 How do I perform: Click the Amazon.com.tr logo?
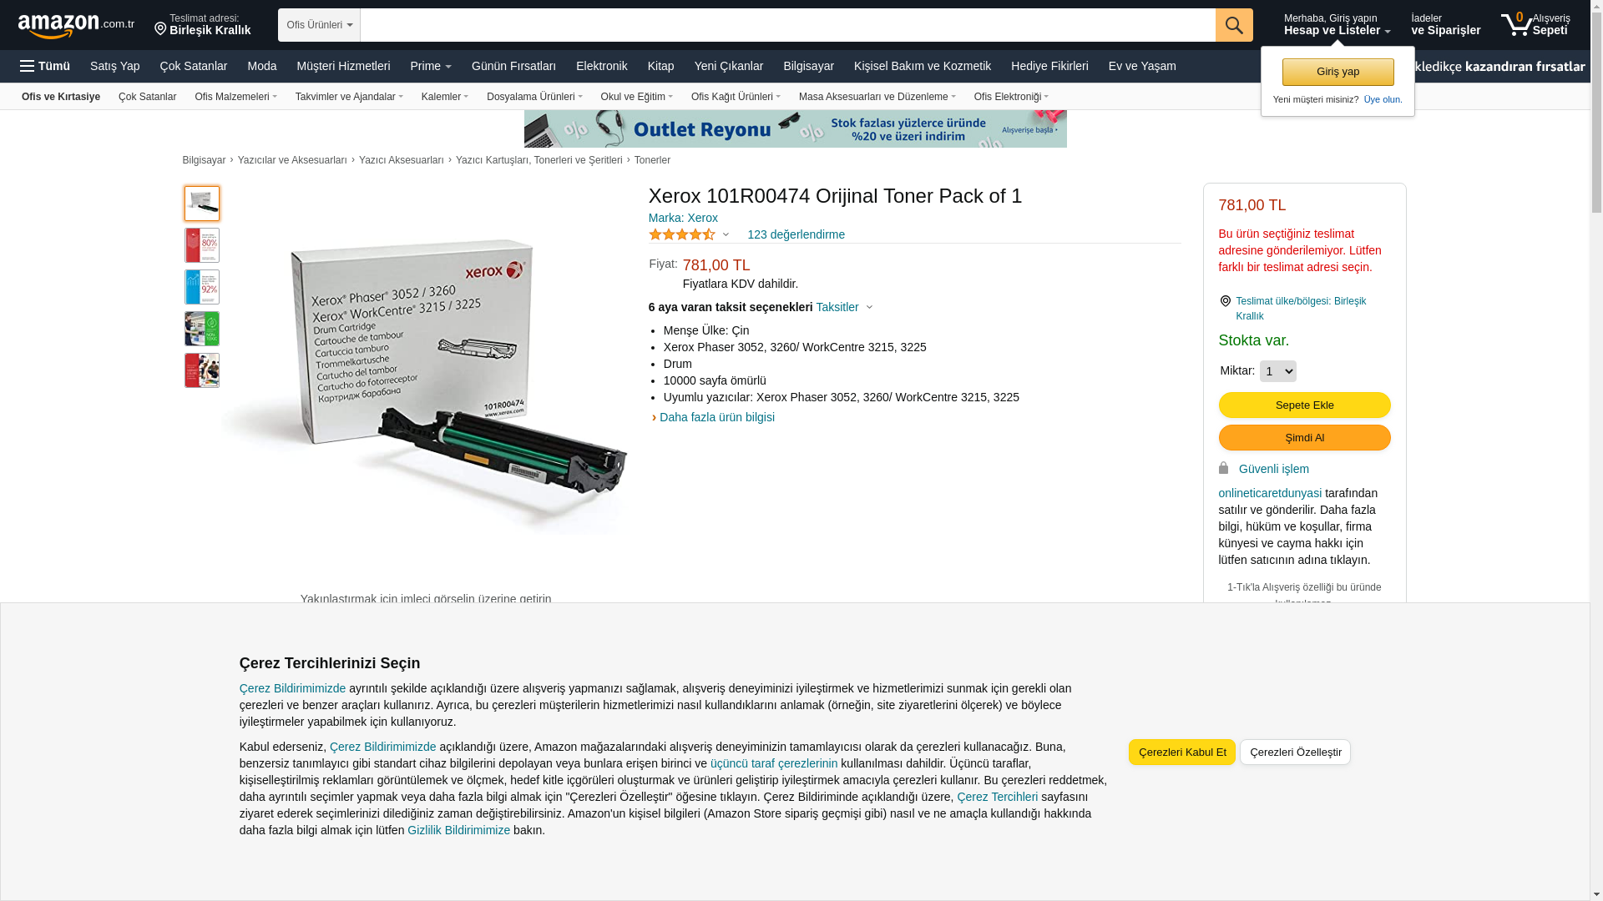[x=76, y=25]
